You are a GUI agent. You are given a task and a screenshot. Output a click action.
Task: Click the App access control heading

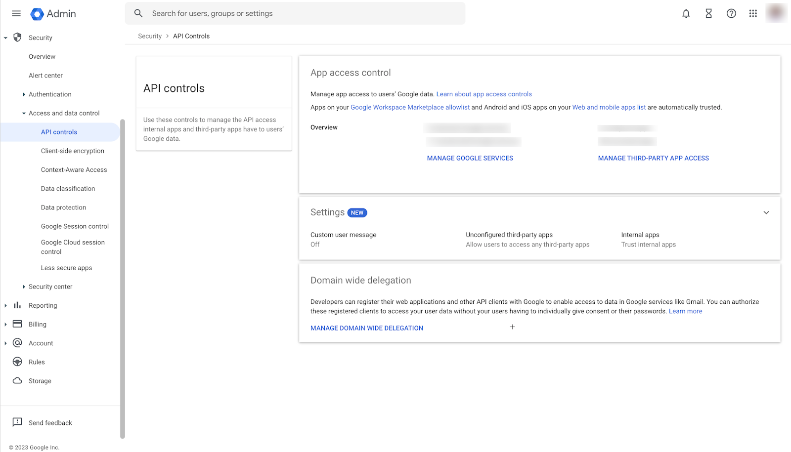coord(351,73)
